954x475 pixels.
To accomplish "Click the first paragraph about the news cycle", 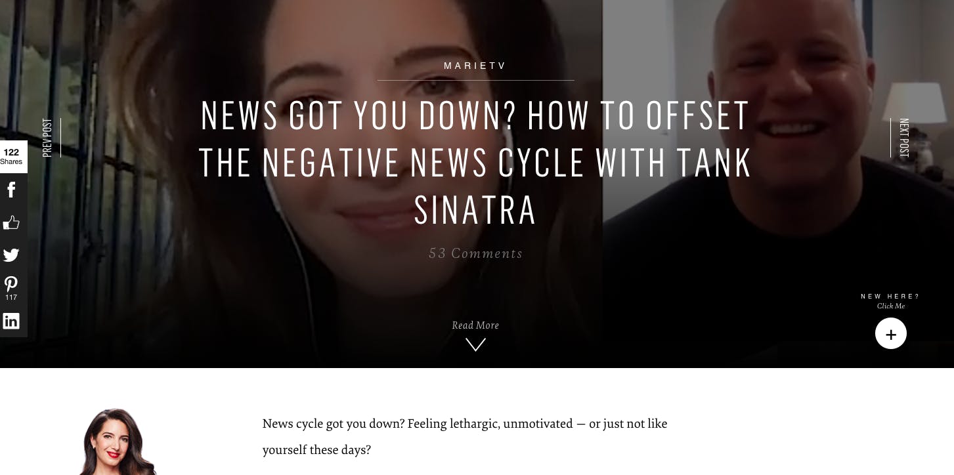I will (465, 436).
